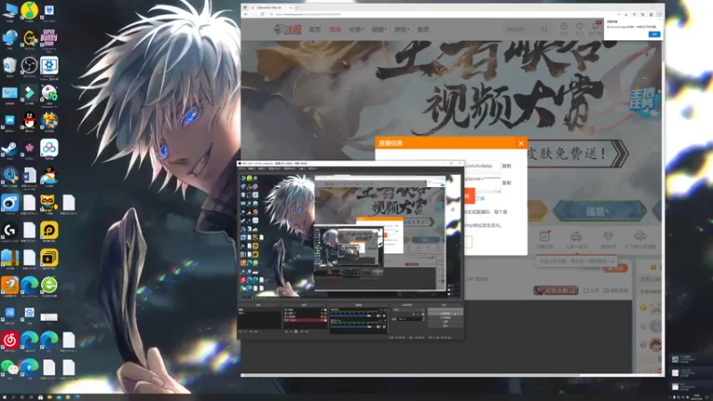
Task: Click Douyu client download icon
Action: click(595, 29)
